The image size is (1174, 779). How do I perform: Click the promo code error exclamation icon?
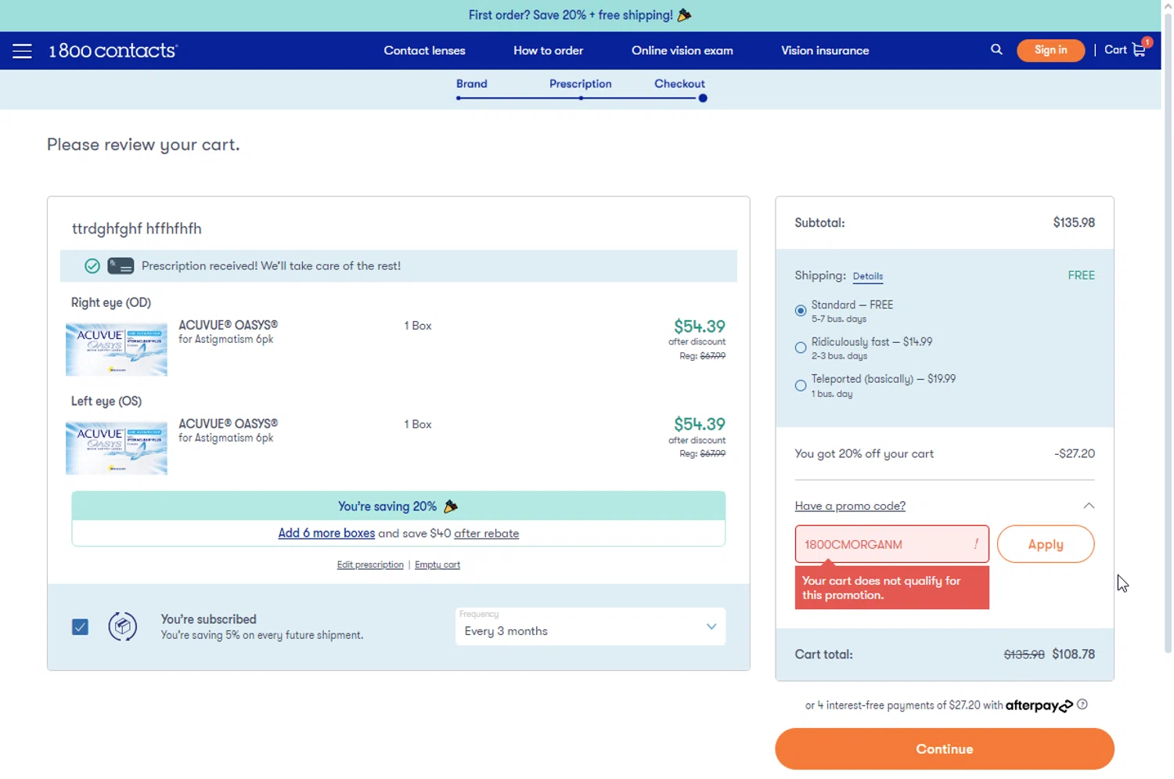976,544
